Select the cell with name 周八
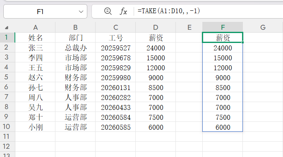The image size is (283, 157). [36, 98]
